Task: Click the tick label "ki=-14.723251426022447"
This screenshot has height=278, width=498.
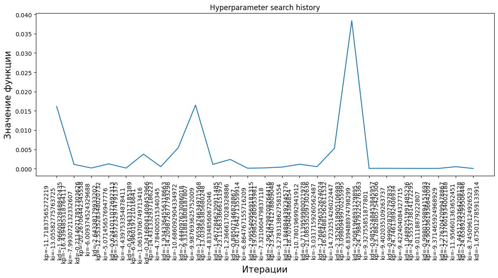Action: coord(331,223)
